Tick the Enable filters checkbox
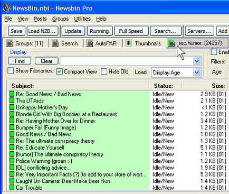229x194 pixels. point(214,52)
